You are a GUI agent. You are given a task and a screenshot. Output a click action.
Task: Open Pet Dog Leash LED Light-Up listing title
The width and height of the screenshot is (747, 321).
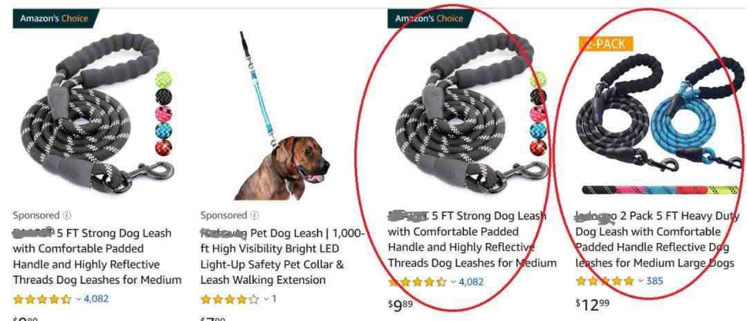282,256
